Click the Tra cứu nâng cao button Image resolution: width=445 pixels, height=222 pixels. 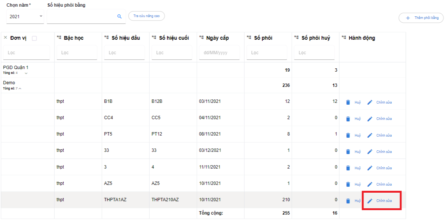point(146,16)
